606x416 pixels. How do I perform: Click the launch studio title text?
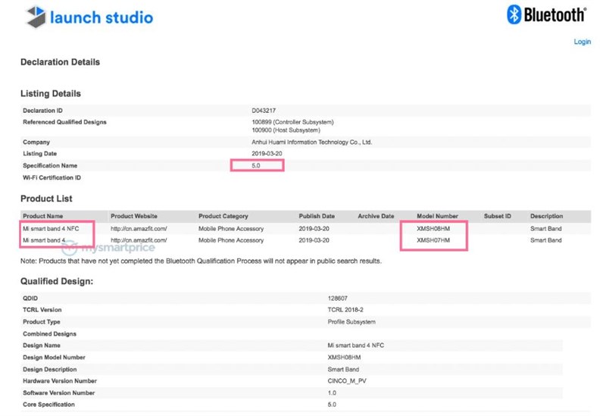pos(102,17)
